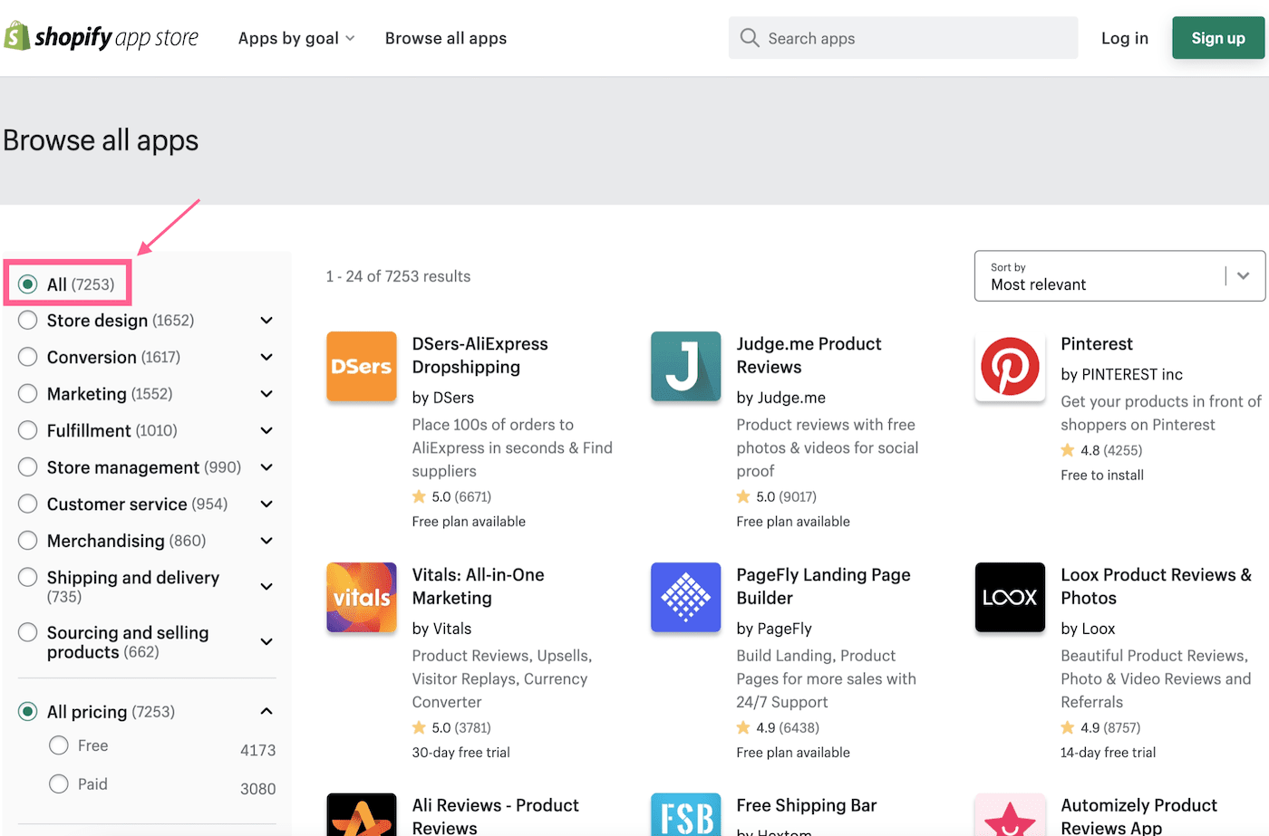Click the Log in link
Screen dimensions: 1269x836
click(x=1125, y=38)
